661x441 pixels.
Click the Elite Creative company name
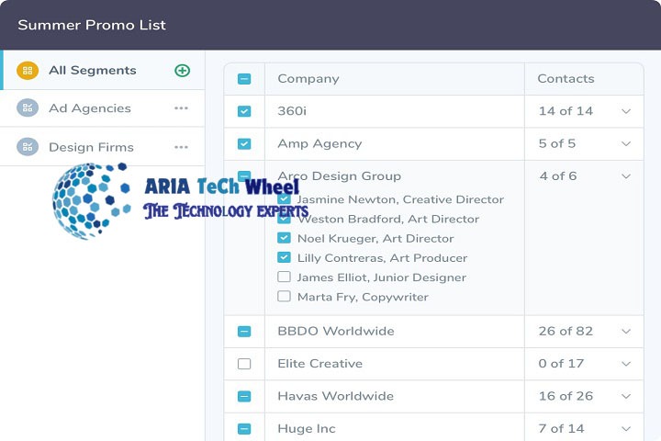pos(320,363)
